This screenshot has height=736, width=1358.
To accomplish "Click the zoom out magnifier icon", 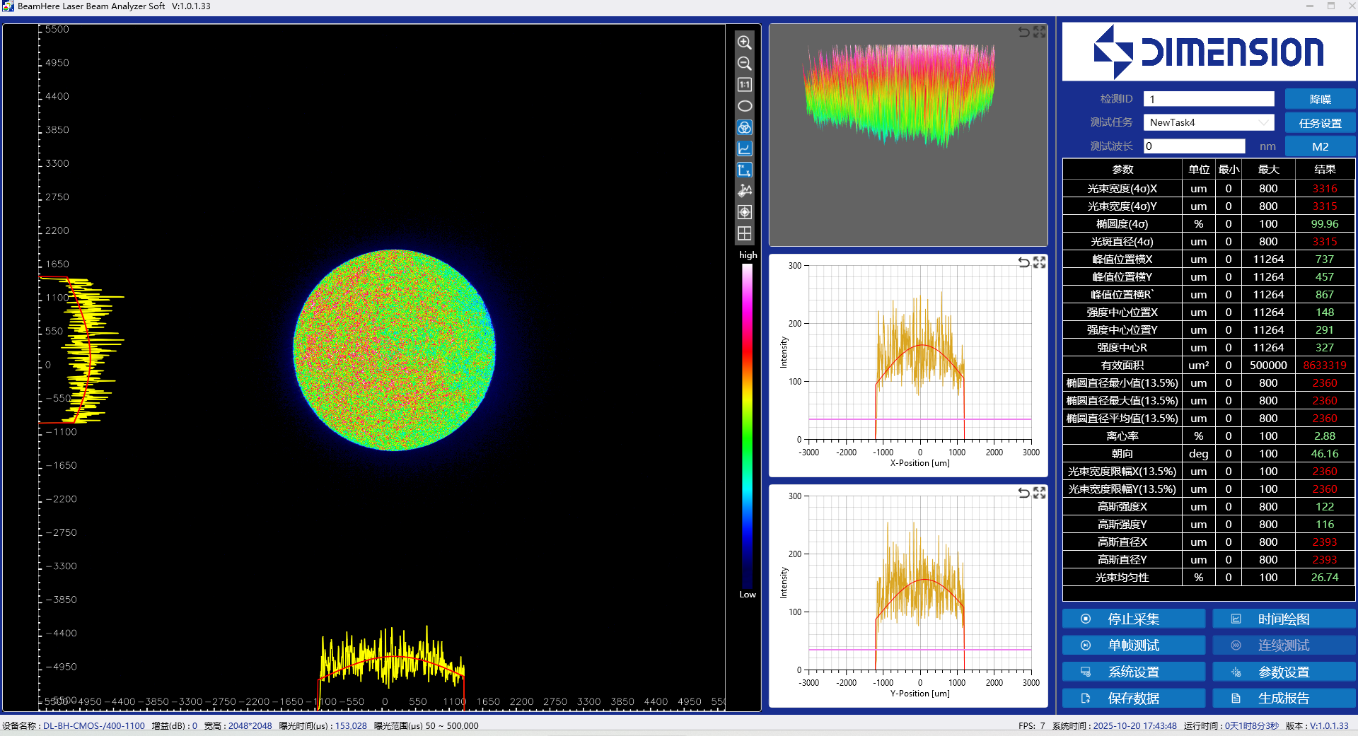I will click(x=744, y=64).
